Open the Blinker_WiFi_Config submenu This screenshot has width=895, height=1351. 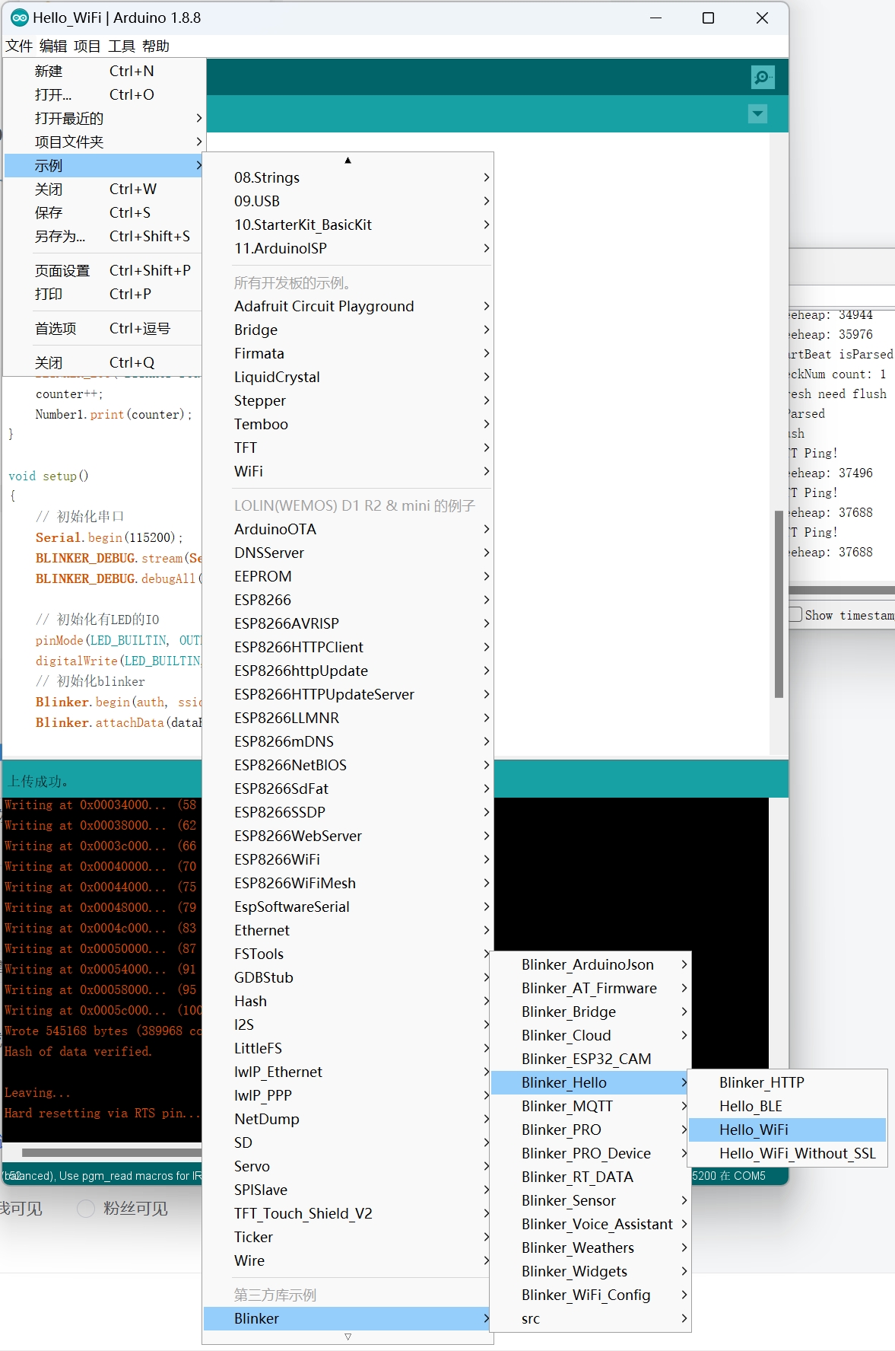point(590,1295)
